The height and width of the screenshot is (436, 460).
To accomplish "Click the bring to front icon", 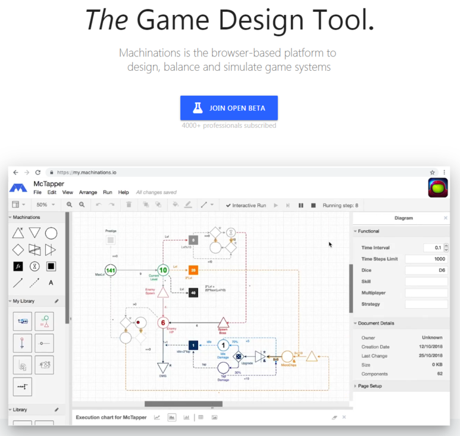I will click(146, 205).
